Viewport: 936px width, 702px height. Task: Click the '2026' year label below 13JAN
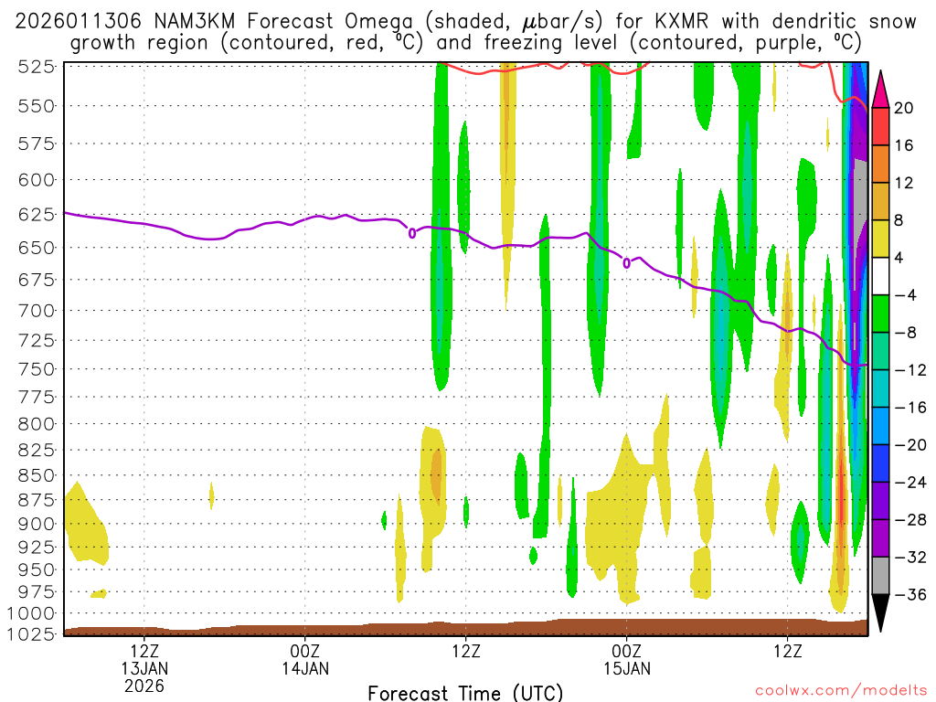[x=144, y=686]
